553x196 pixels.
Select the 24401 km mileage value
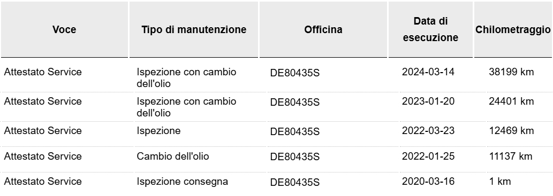pyautogui.click(x=511, y=101)
